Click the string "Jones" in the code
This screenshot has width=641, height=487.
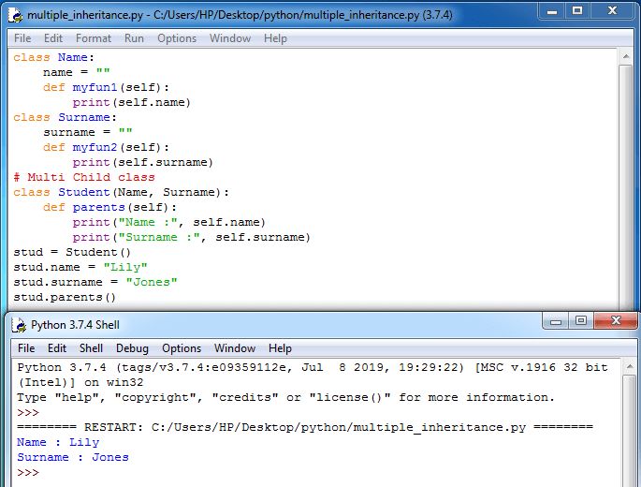[152, 283]
